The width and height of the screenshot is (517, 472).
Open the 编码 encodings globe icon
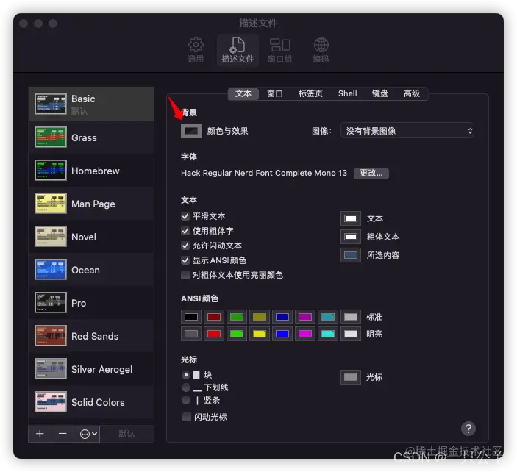pos(321,50)
